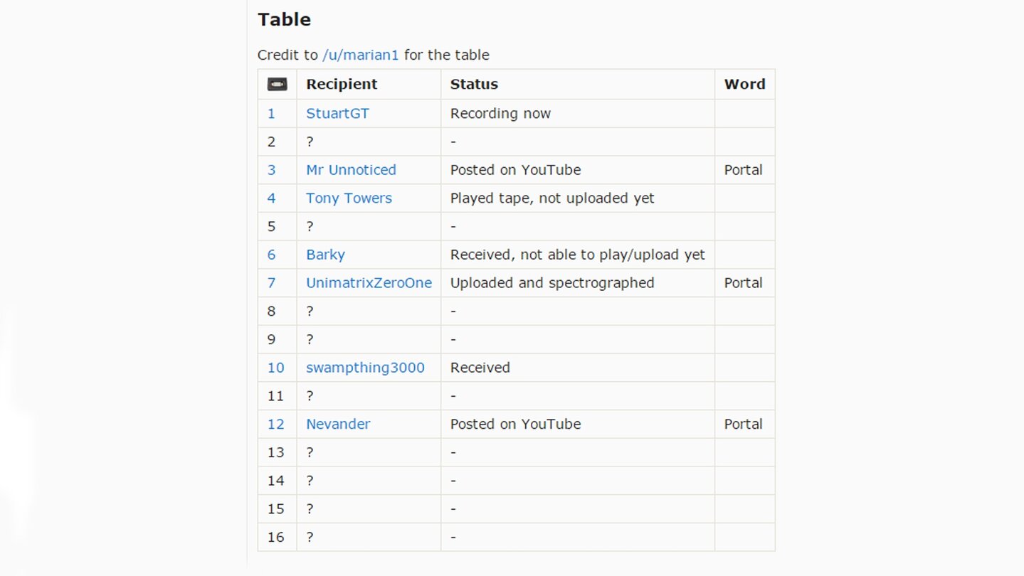Screen dimensions: 1024x576
Task: Open StuartGT recipient link
Action: tap(337, 113)
